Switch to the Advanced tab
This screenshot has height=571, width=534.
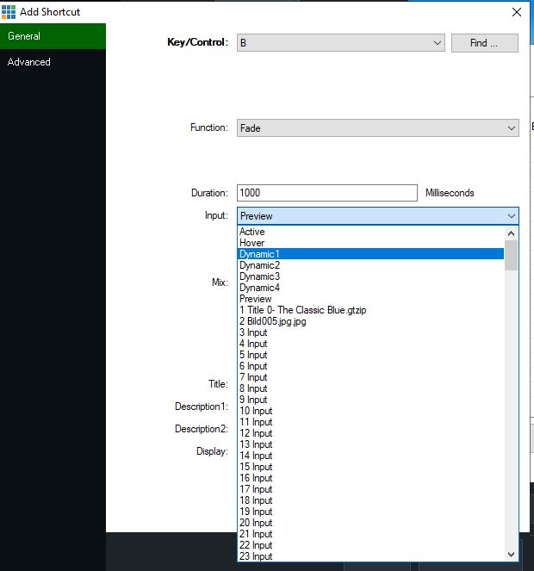[29, 62]
